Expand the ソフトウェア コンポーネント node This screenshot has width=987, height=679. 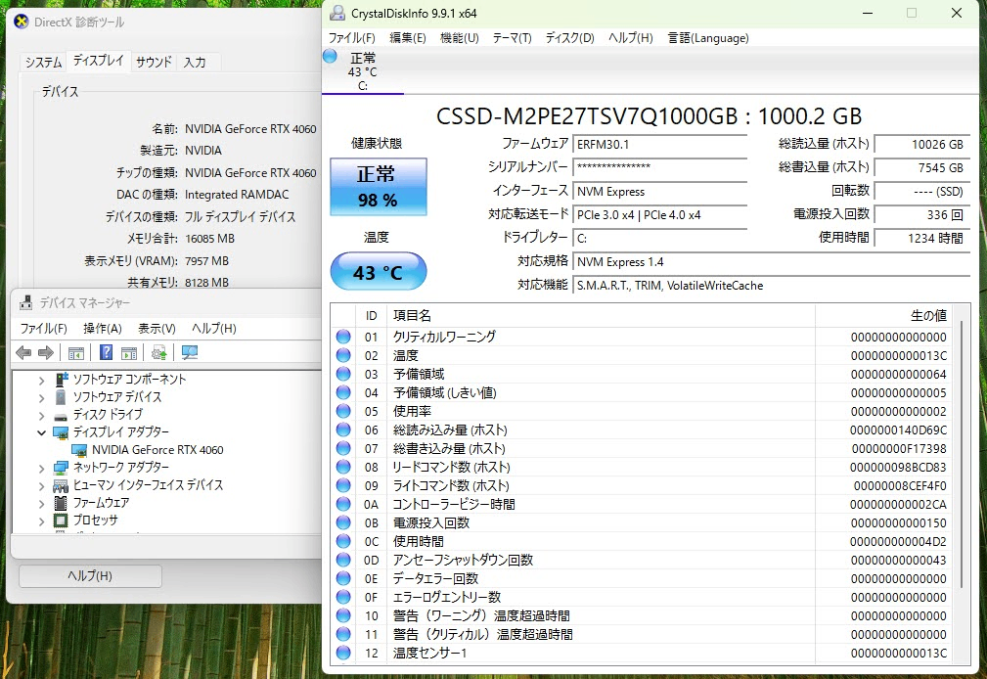coord(41,380)
